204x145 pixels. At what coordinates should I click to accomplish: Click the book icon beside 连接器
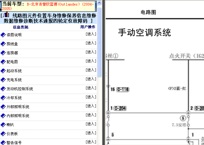tap(3, 53)
